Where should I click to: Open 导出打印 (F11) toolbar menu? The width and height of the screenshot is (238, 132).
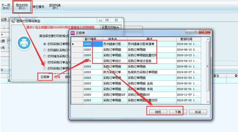coord(22,7)
